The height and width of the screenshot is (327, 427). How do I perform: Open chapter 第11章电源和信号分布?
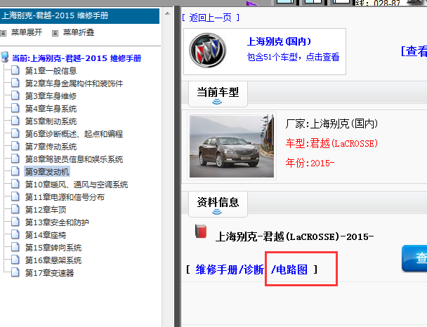click(x=65, y=197)
